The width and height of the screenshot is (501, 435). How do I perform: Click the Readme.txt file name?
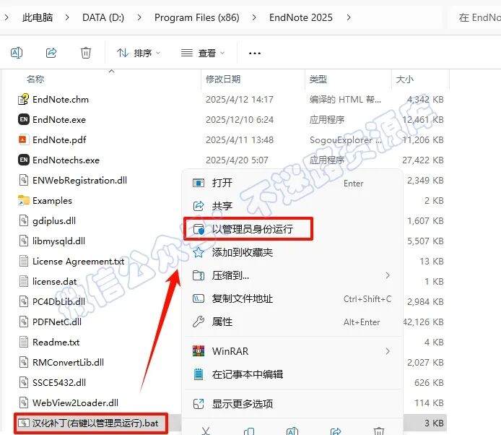point(56,342)
